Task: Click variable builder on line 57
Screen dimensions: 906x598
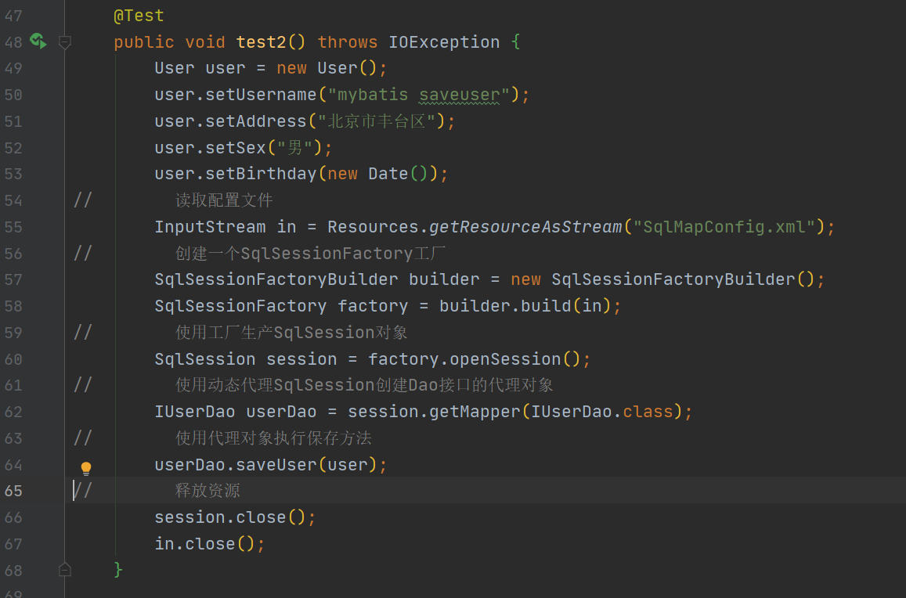Action: click(444, 279)
